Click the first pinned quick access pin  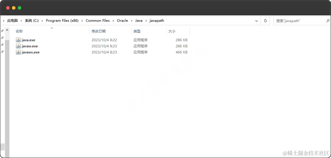point(2,31)
